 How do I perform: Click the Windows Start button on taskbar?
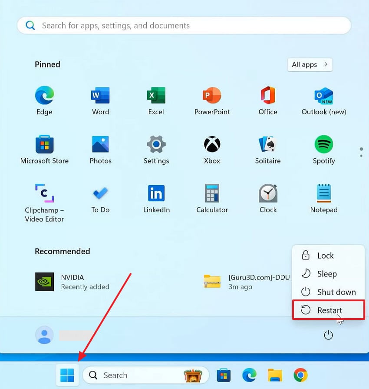[x=67, y=375]
